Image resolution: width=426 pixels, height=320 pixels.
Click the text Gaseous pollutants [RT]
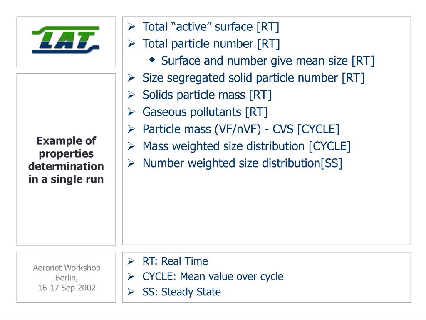click(x=205, y=112)
